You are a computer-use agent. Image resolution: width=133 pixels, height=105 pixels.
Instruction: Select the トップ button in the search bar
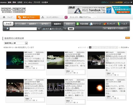tap(9, 24)
